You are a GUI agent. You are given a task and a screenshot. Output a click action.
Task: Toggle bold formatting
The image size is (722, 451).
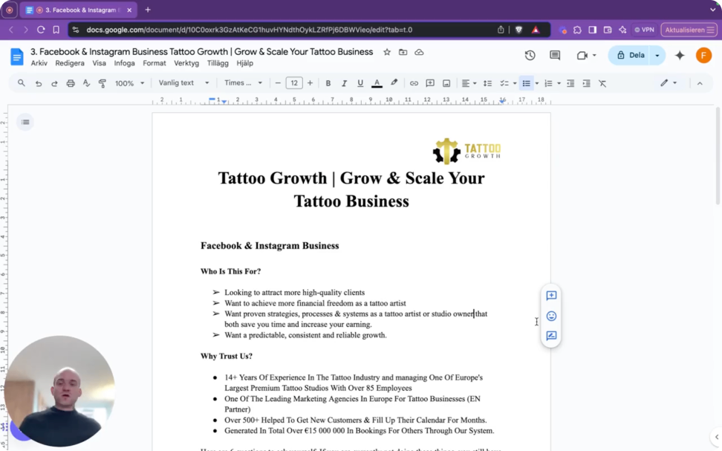coord(328,83)
